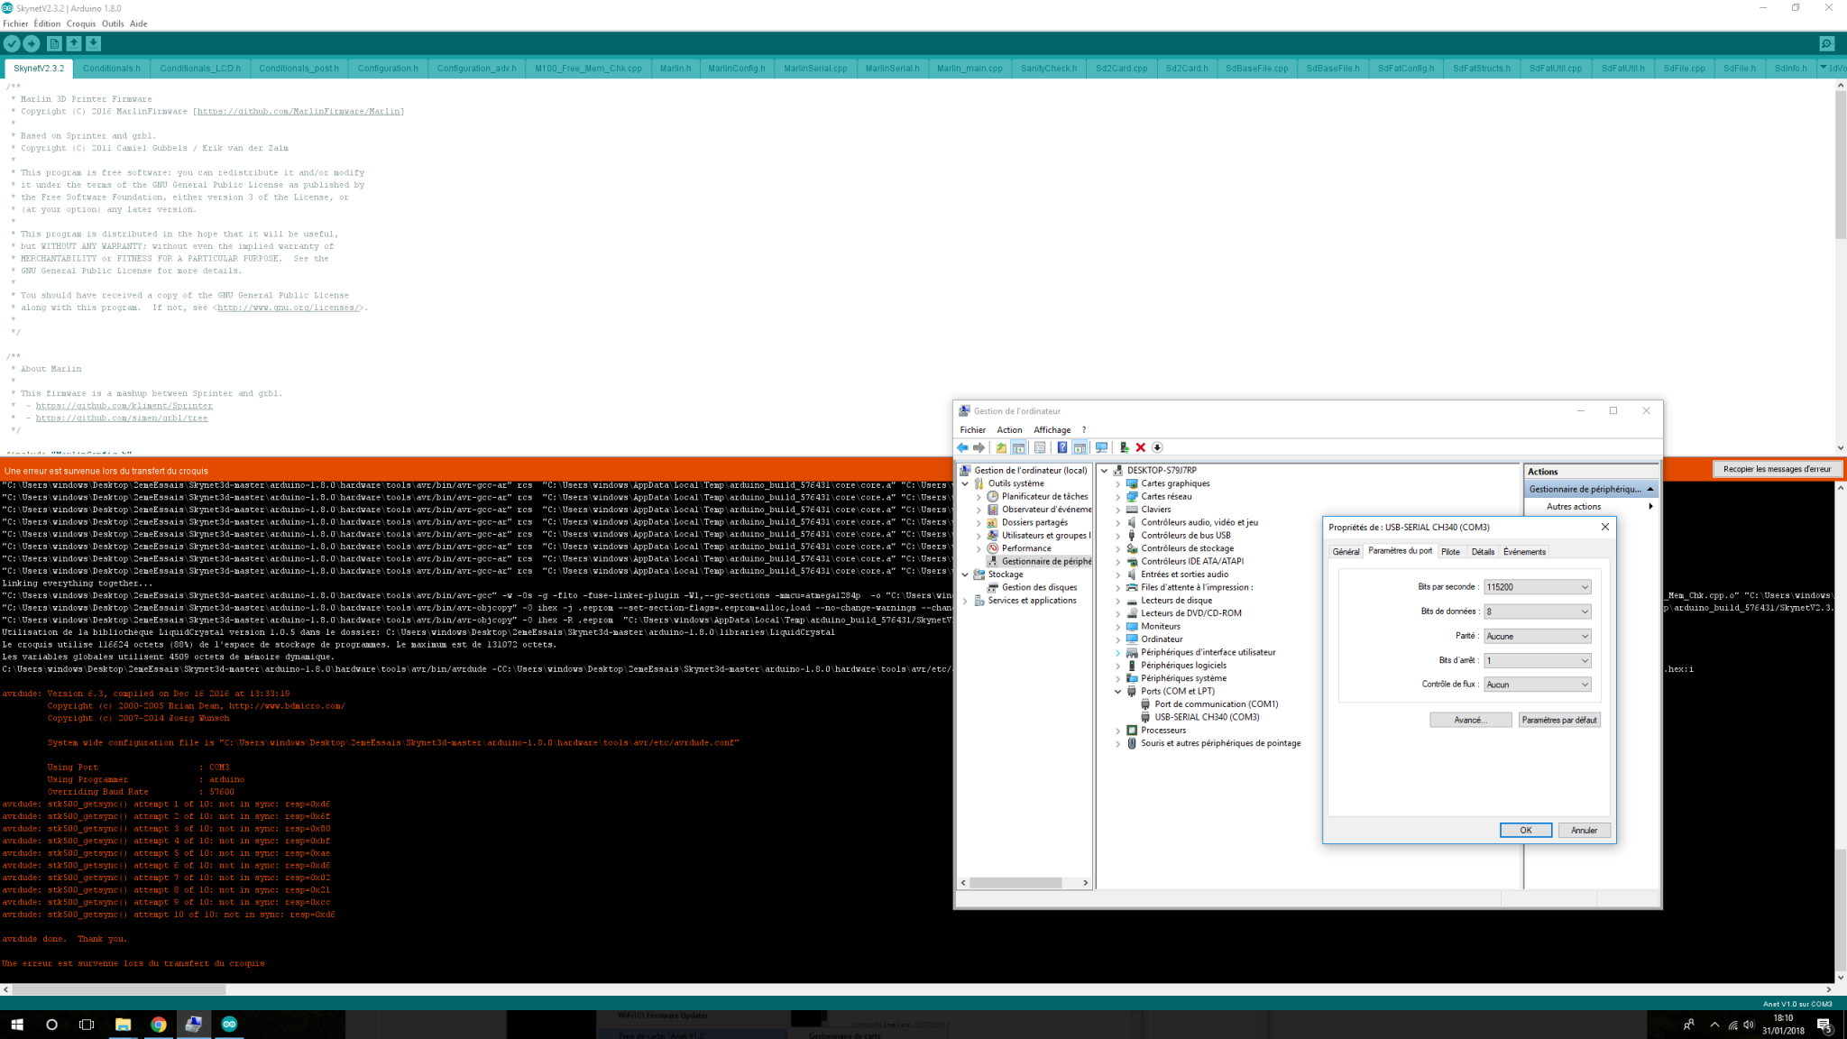The image size is (1847, 1039).
Task: Click blue help question mark icon
Action: click(x=1061, y=447)
